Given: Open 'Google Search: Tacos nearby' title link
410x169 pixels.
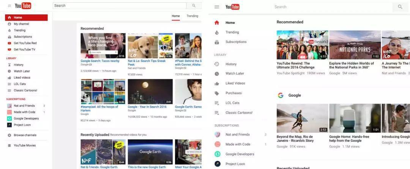Looking at the screenshot, I should 100,61.
